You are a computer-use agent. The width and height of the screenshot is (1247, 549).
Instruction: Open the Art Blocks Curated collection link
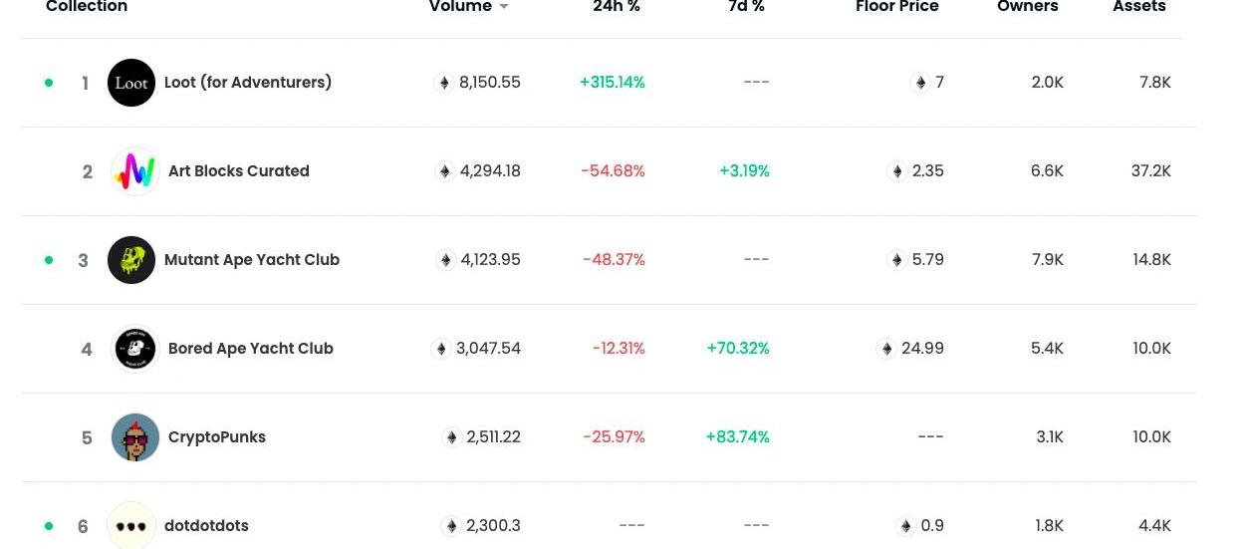click(x=239, y=171)
